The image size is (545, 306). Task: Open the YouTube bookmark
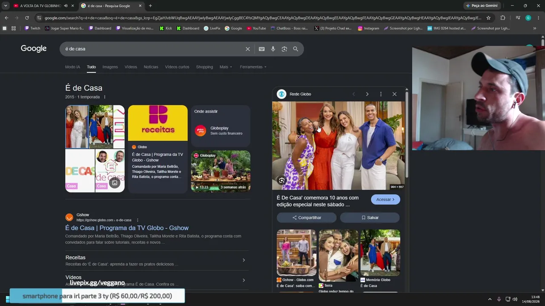(x=256, y=28)
